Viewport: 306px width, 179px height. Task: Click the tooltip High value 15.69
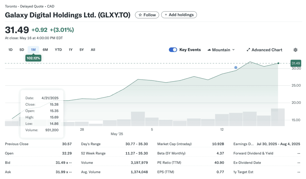[x=54, y=117]
